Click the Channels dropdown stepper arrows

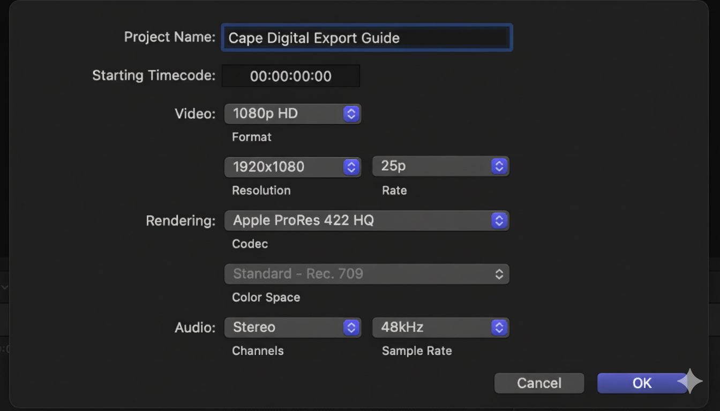tap(351, 328)
